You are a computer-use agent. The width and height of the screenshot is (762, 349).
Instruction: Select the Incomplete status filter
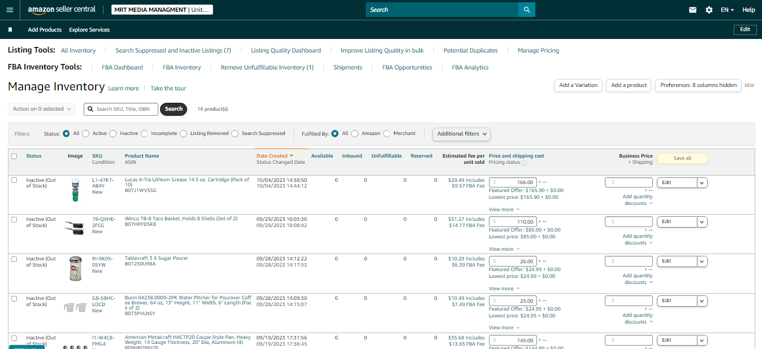[x=144, y=134]
